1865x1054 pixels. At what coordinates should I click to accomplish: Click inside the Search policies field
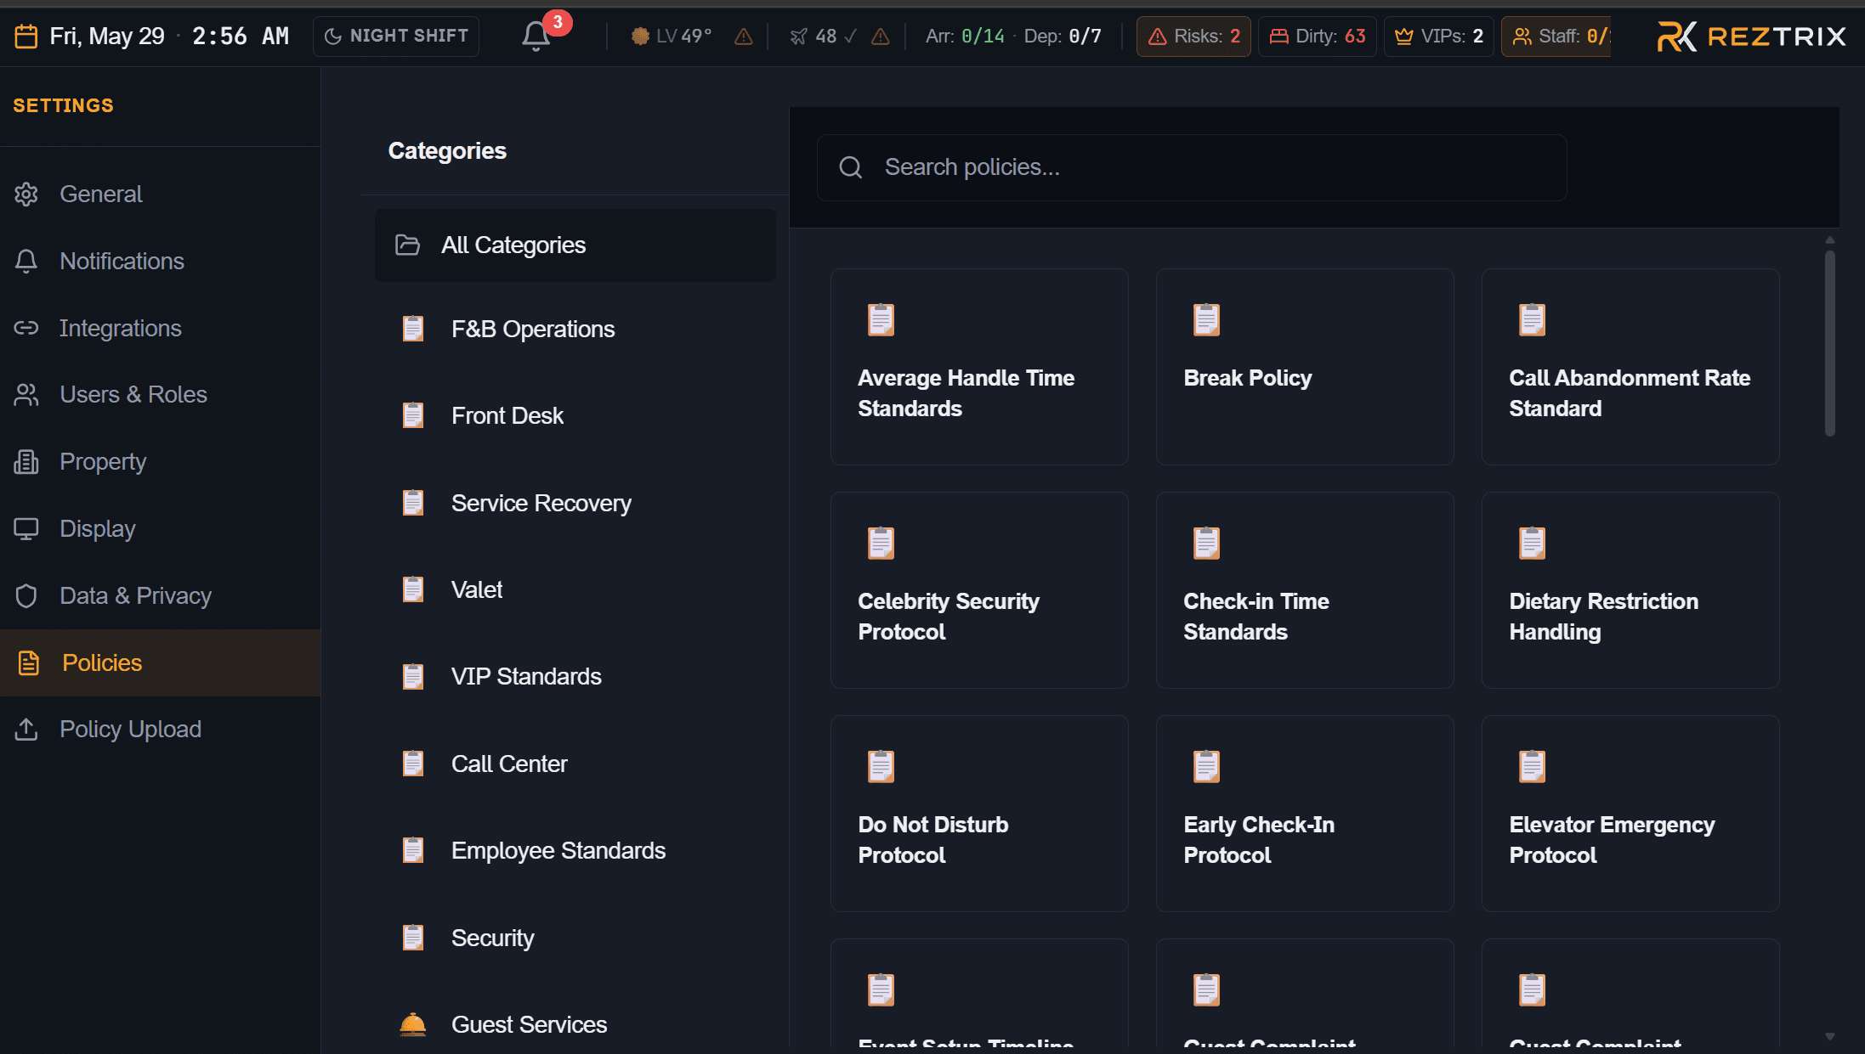tap(1192, 167)
